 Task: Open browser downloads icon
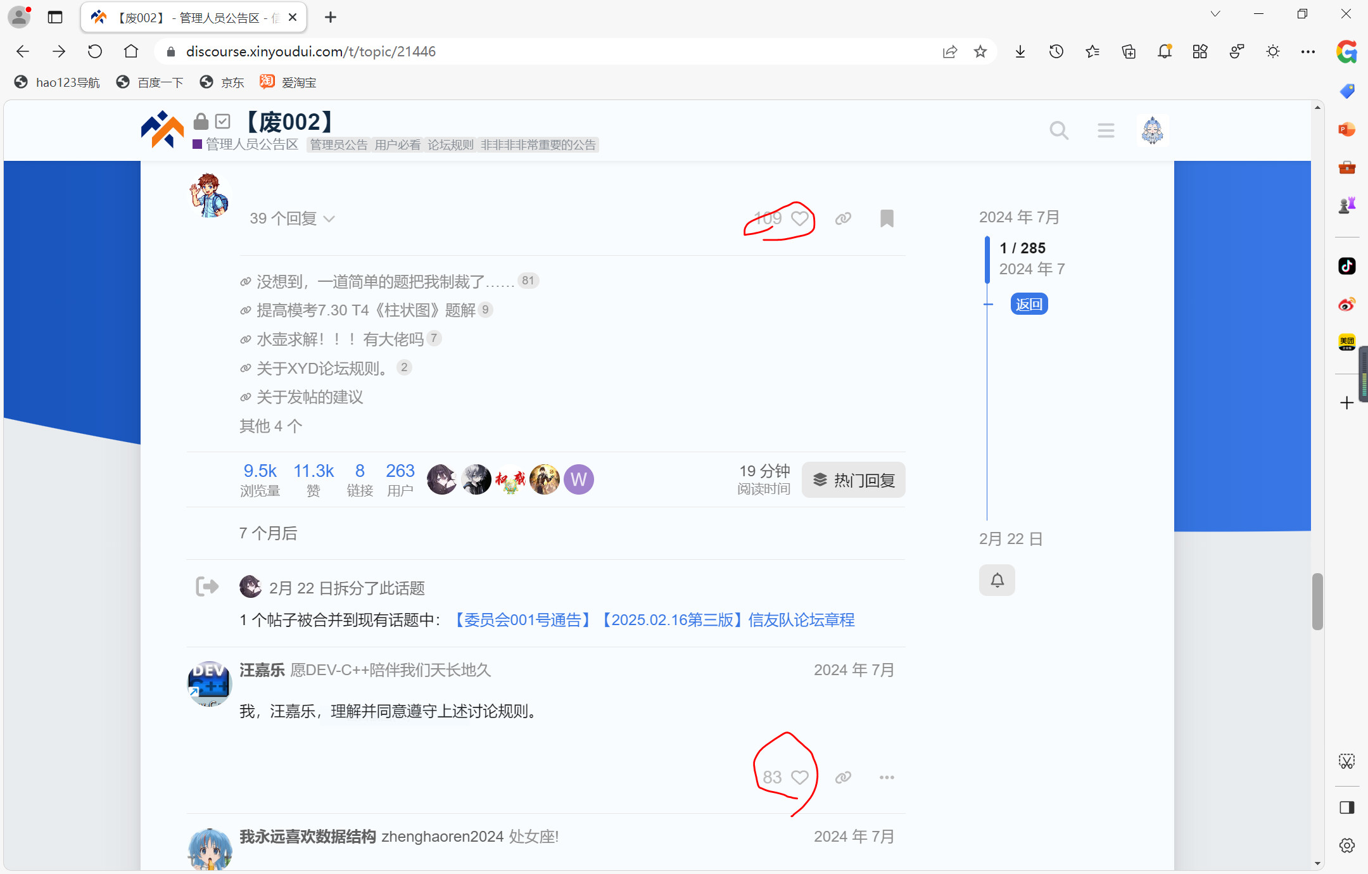click(x=1020, y=51)
